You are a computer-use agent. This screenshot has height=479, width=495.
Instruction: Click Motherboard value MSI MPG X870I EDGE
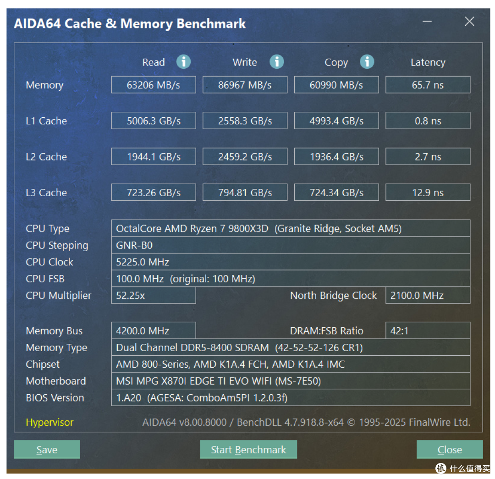tap(291, 381)
